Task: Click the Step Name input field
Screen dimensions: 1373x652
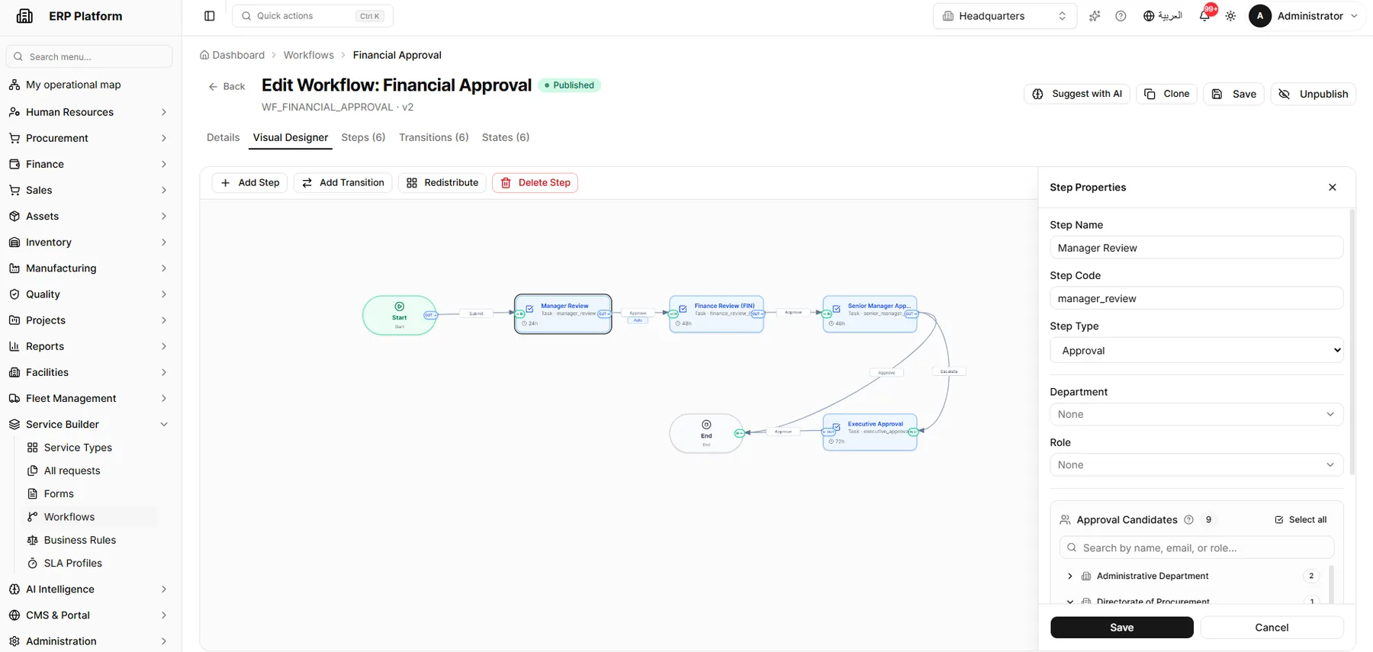Action: click(1196, 248)
